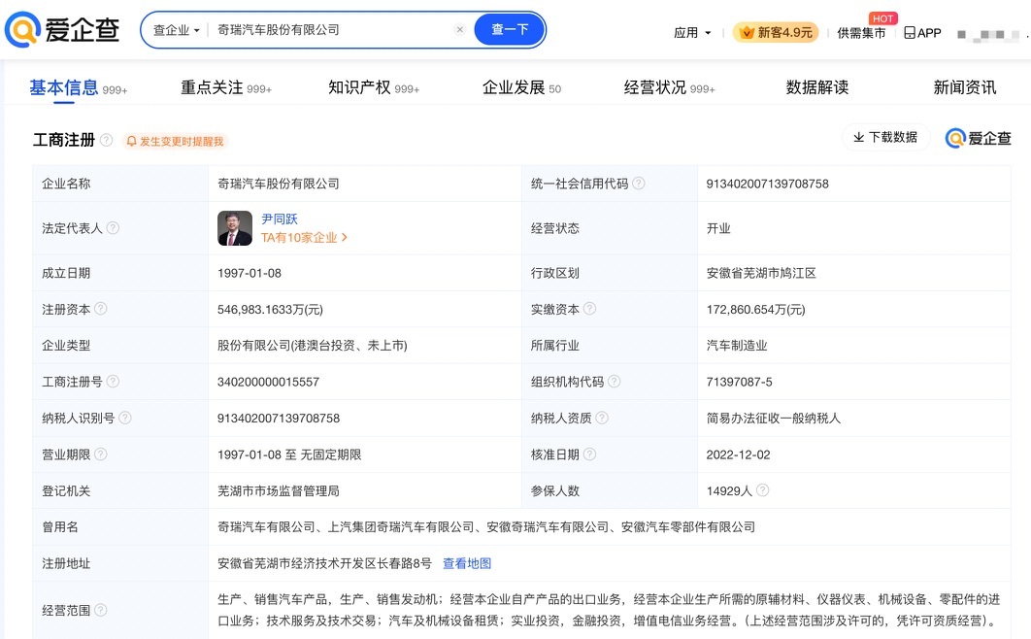
Task: Open the 查企业 search type dropdown
Action: coord(176,30)
